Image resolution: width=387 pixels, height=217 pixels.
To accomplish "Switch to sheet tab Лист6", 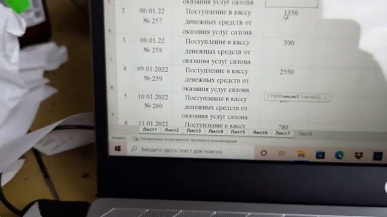I will click(260, 133).
